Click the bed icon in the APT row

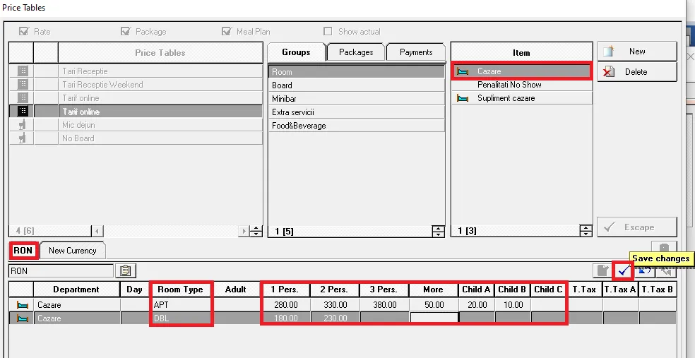[x=22, y=305]
